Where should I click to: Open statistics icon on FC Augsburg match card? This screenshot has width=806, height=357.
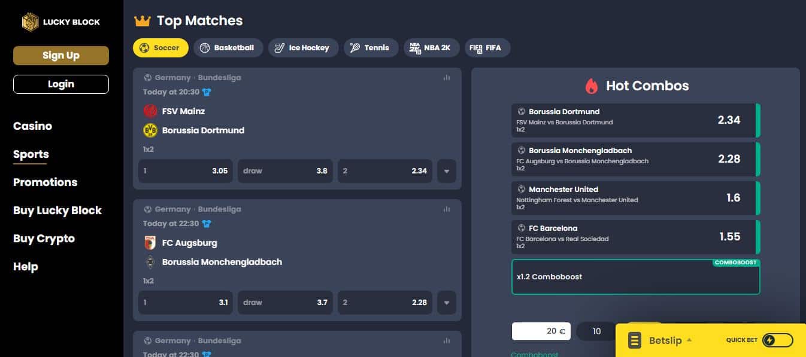(447, 209)
